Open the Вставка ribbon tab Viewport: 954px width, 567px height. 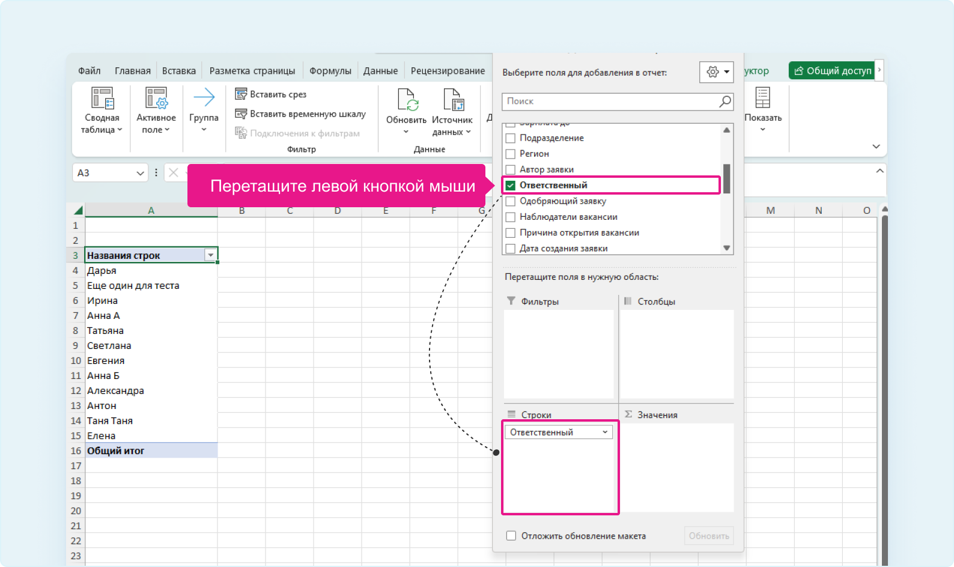point(179,71)
